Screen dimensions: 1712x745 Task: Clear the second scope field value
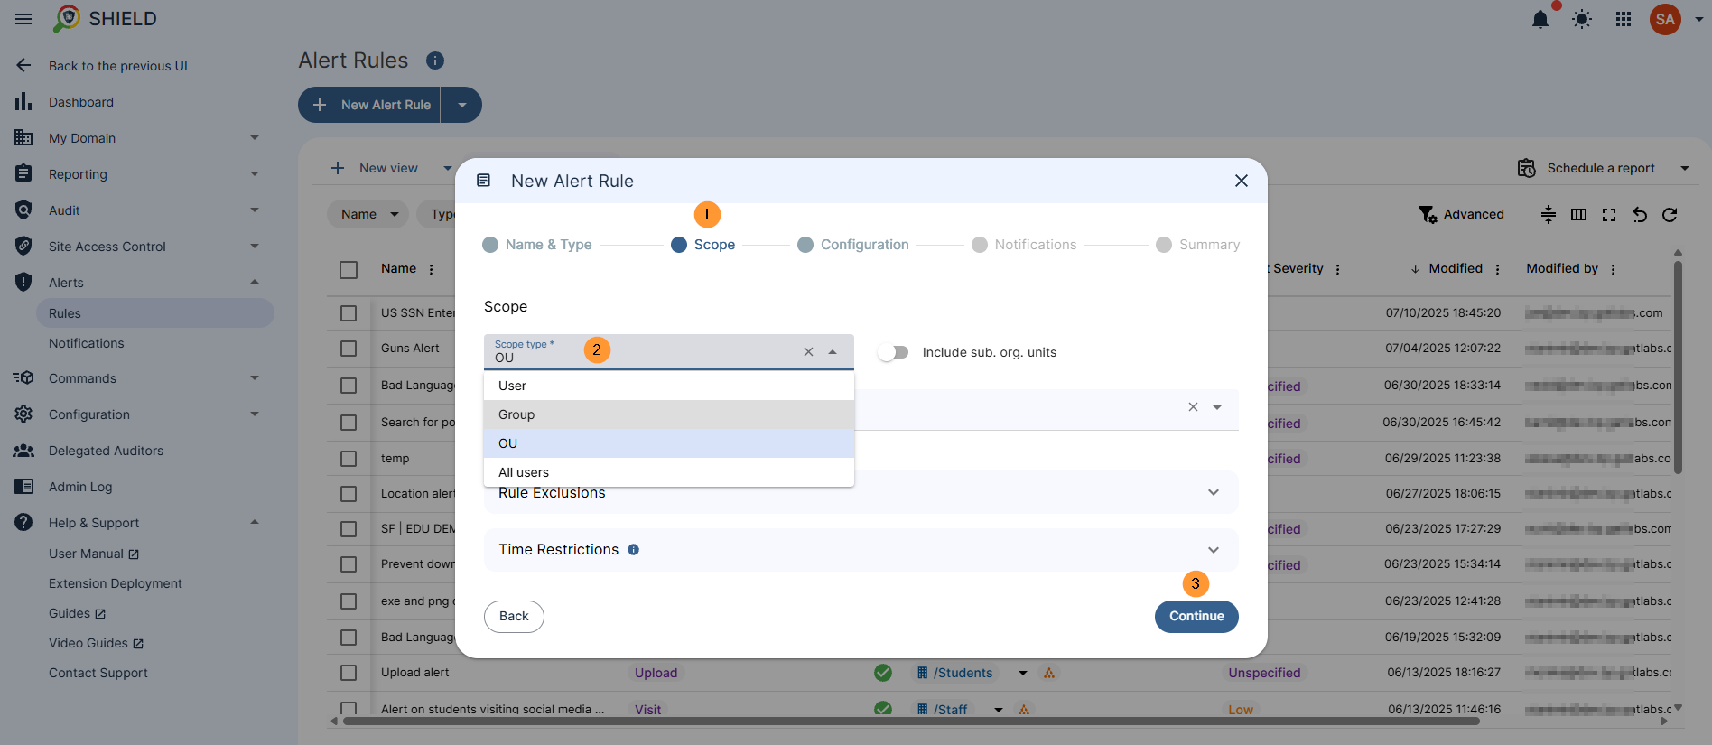click(1193, 407)
